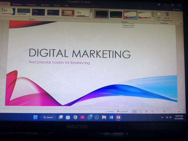Open Format Background pane

[167, 17]
